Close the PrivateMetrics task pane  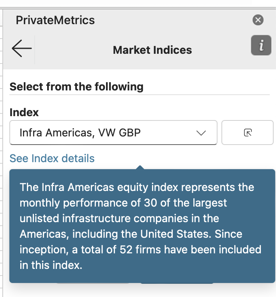click(258, 20)
